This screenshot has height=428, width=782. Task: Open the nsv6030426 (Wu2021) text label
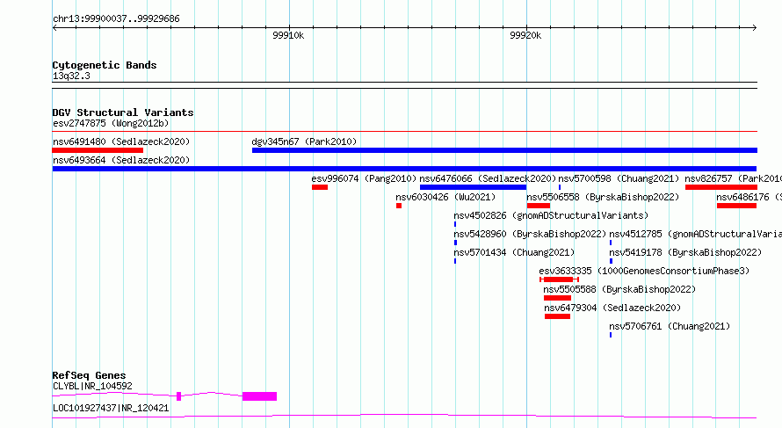445,197
